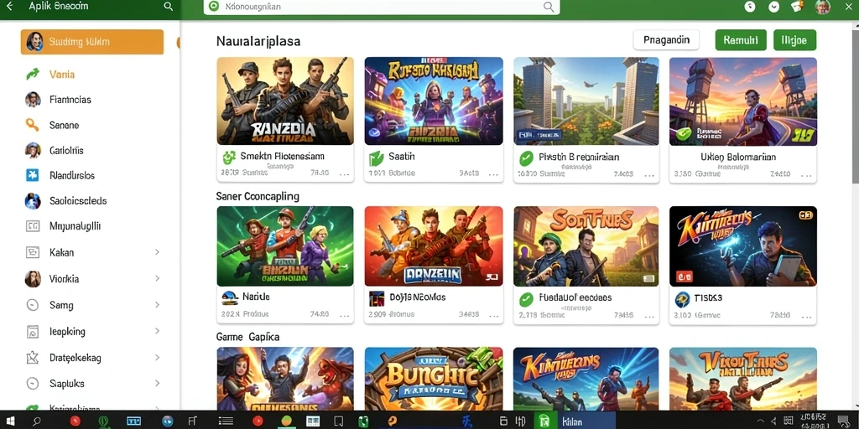Expand the Samg sidebar chevron
The width and height of the screenshot is (859, 429).
click(157, 305)
